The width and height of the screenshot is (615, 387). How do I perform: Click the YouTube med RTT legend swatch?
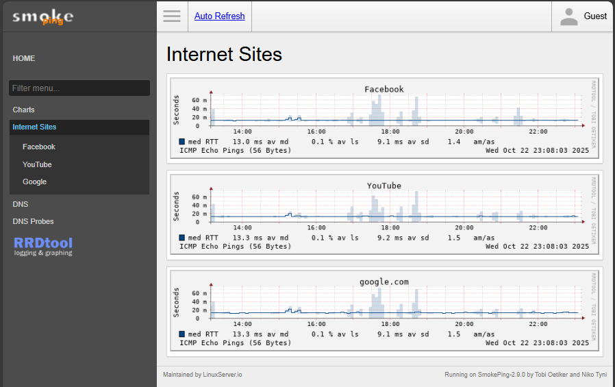[x=182, y=238]
